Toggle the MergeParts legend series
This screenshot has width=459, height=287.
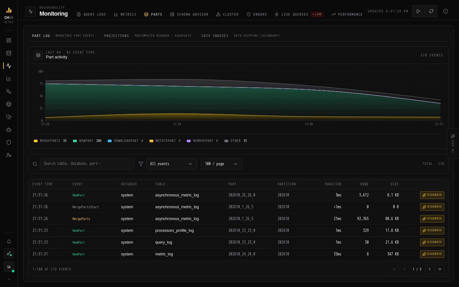(x=50, y=141)
